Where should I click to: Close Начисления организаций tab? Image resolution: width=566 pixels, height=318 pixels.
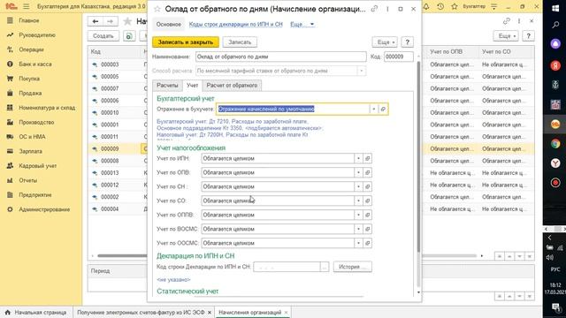click(286, 312)
